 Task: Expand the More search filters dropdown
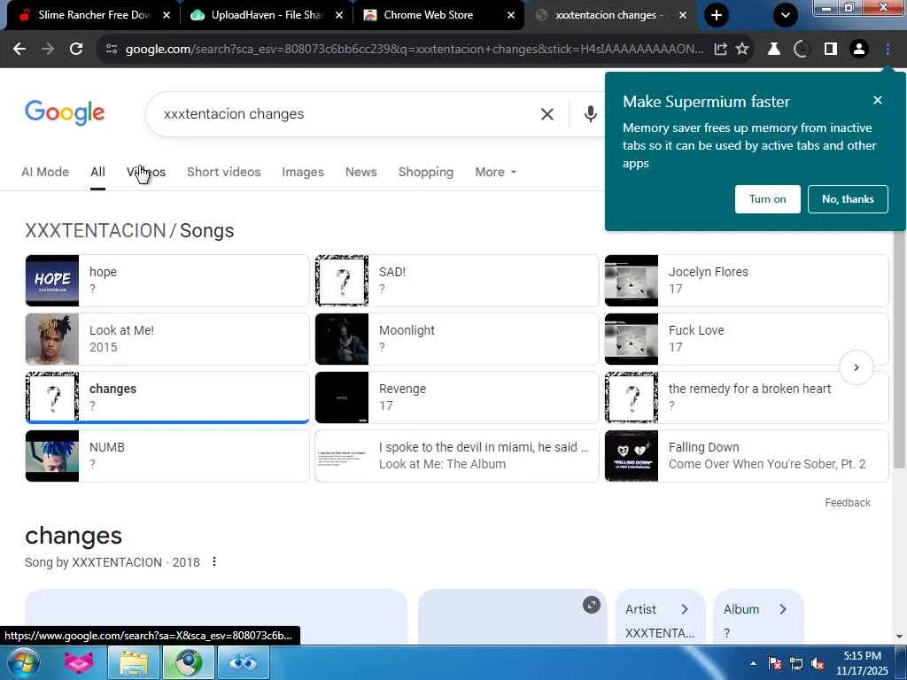[496, 172]
